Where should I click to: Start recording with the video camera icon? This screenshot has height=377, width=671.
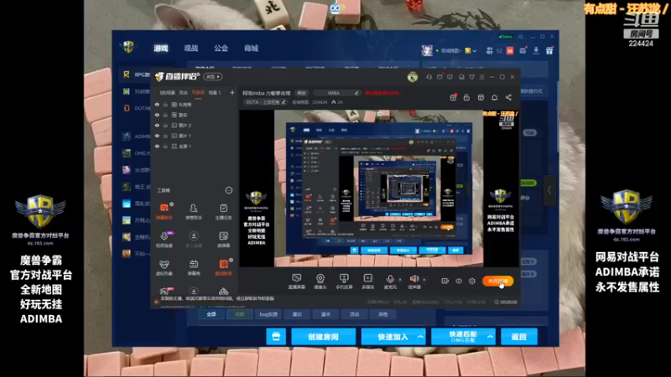445,281
